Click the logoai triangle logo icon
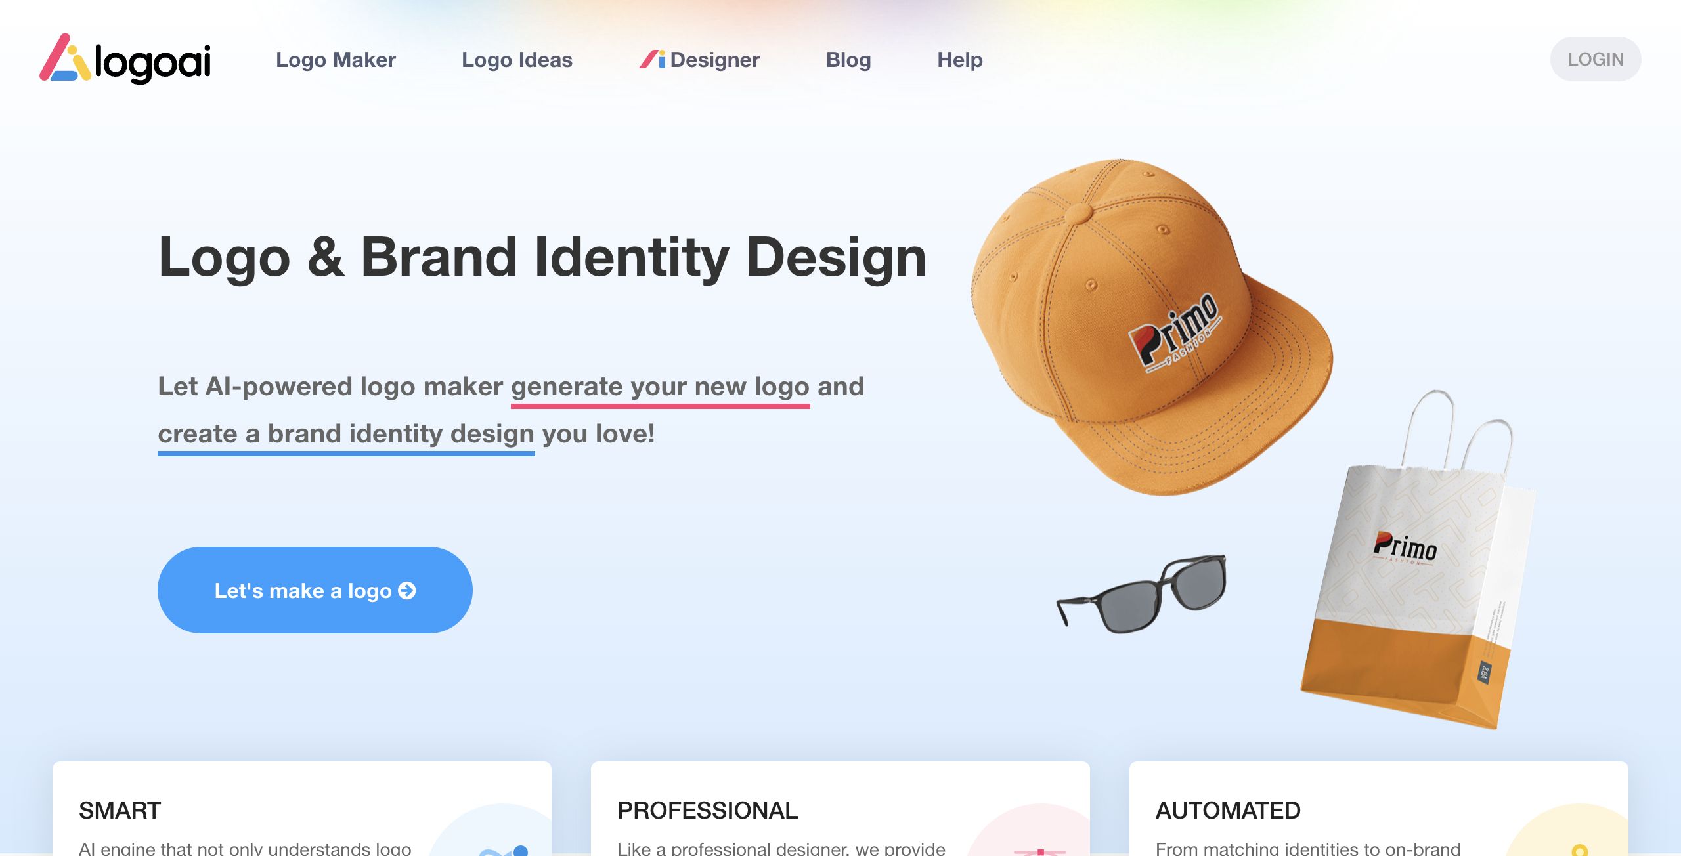1681x856 pixels. [x=65, y=58]
